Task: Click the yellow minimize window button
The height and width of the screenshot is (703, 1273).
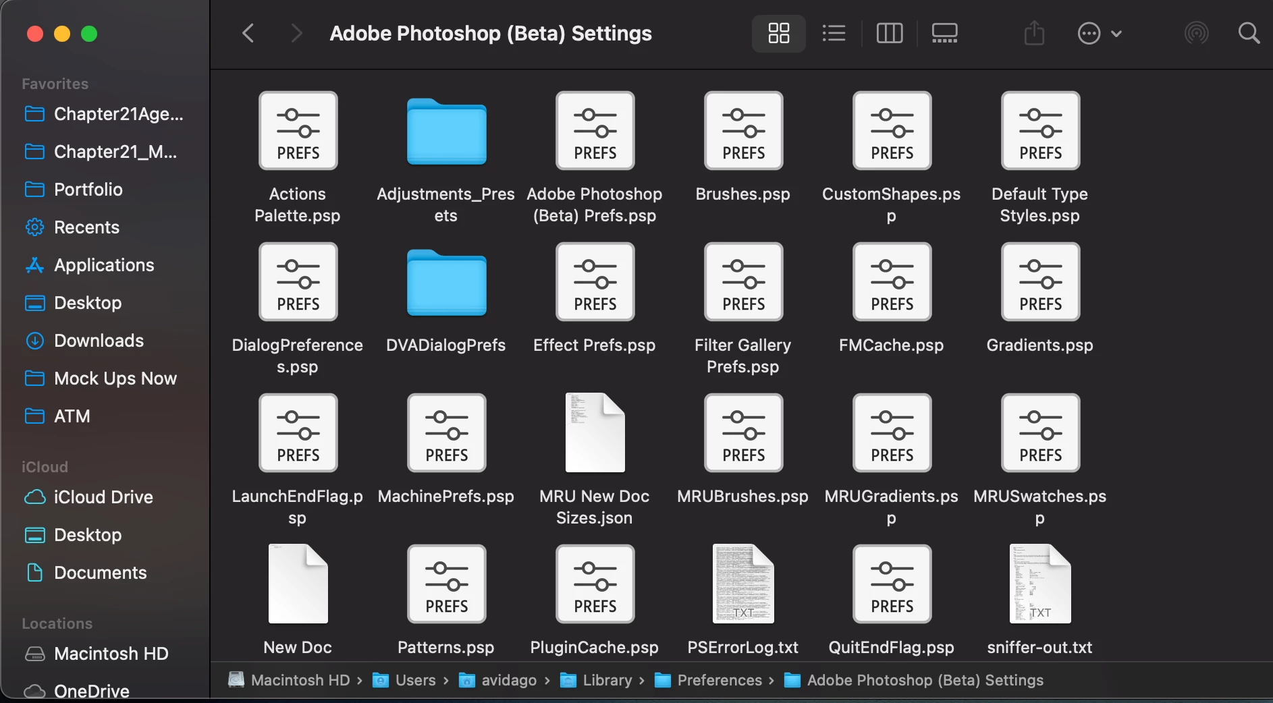Action: coord(62,34)
